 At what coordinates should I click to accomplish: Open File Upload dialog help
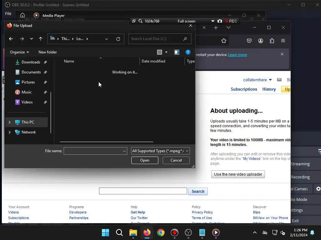coord(188,52)
